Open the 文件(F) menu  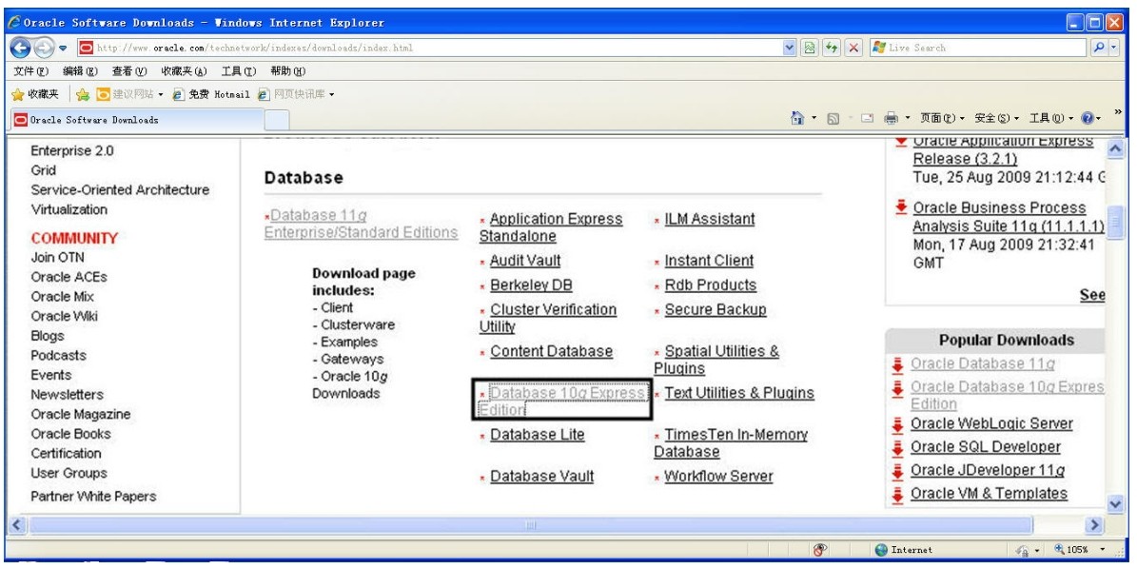[30, 71]
